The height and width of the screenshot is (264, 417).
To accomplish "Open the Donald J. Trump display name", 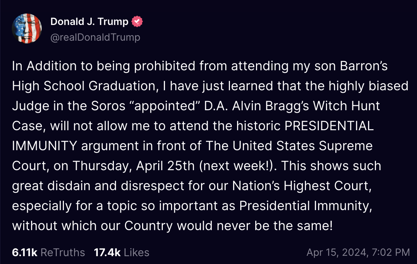I will click(89, 21).
